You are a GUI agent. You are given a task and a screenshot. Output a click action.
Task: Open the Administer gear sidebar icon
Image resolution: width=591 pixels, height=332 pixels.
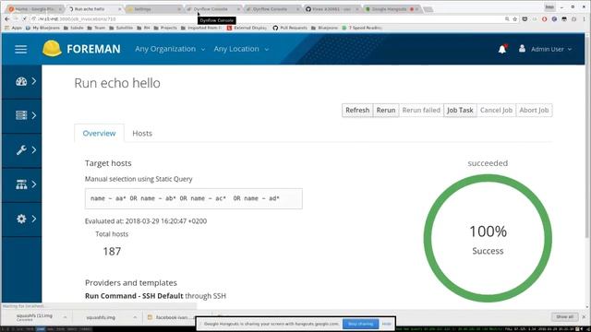[x=21, y=219]
